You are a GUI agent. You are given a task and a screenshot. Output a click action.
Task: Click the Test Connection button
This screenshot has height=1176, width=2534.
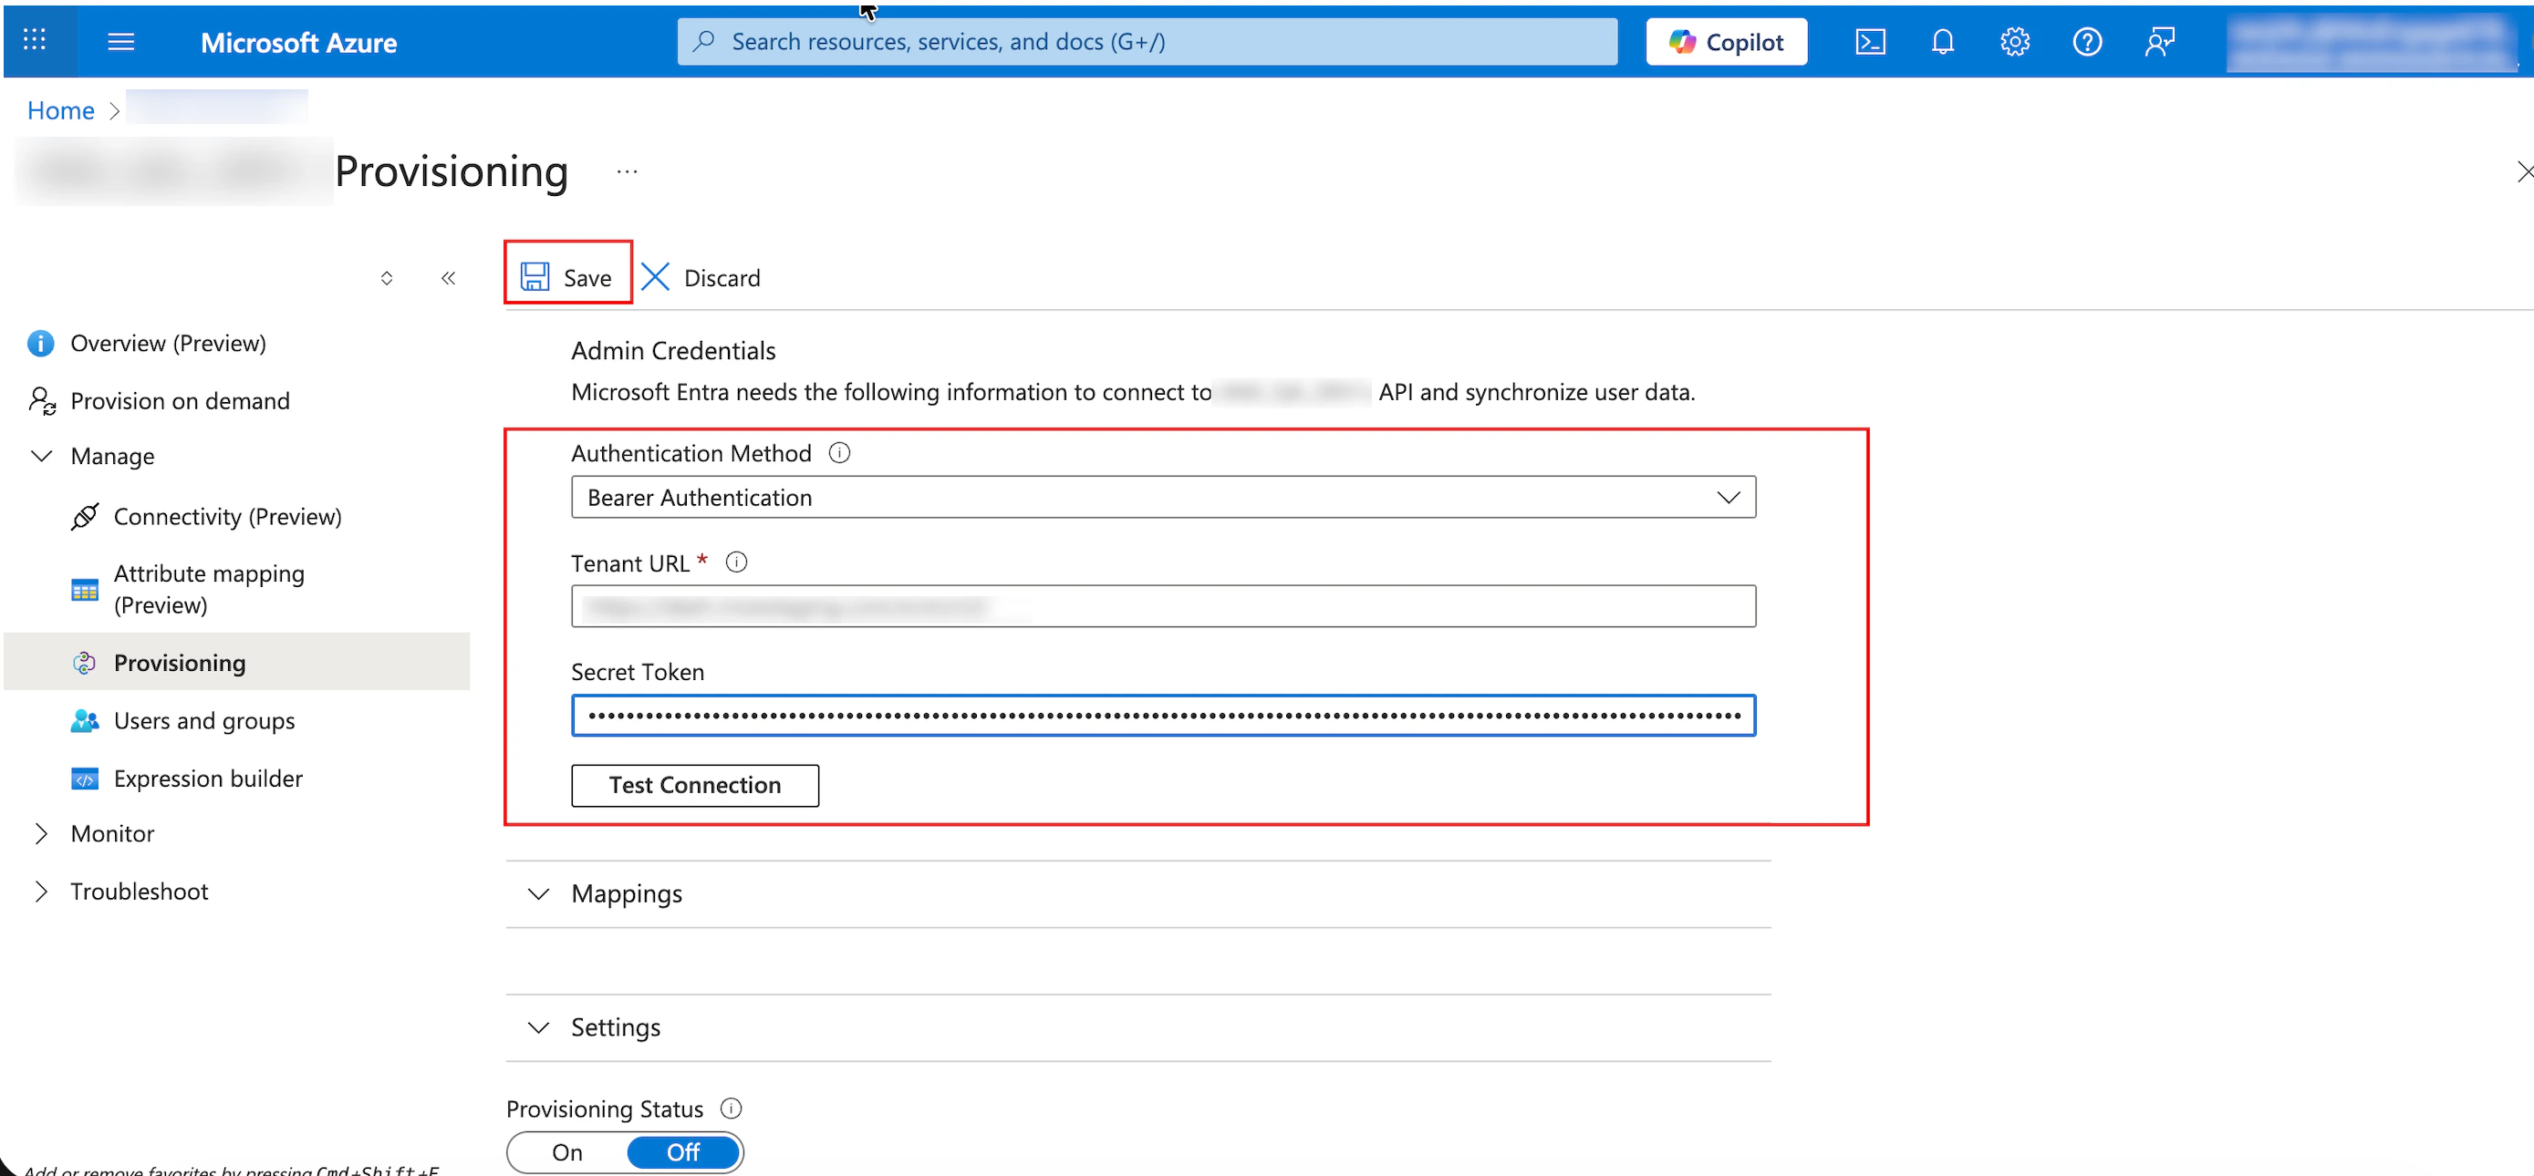point(694,785)
